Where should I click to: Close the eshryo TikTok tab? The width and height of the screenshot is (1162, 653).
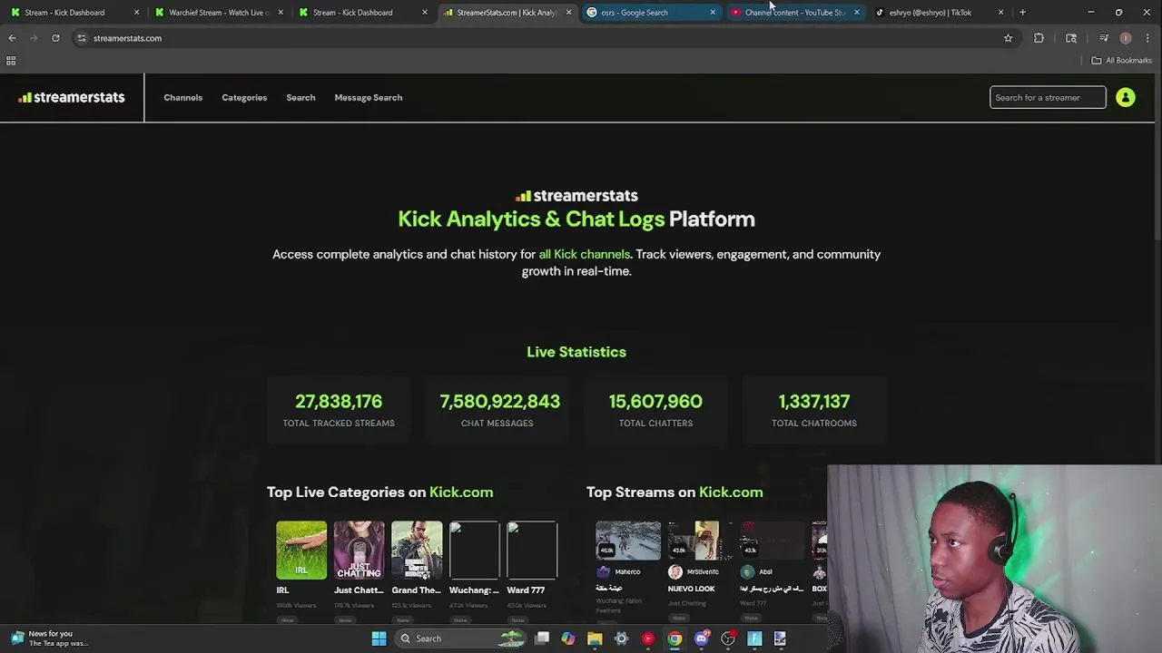pyautogui.click(x=1000, y=13)
